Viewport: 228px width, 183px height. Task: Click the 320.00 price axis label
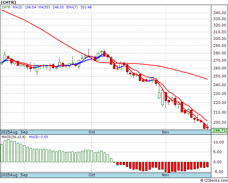click(x=220, y=25)
